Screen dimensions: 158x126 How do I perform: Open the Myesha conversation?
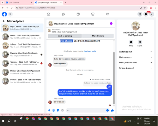click(22, 54)
